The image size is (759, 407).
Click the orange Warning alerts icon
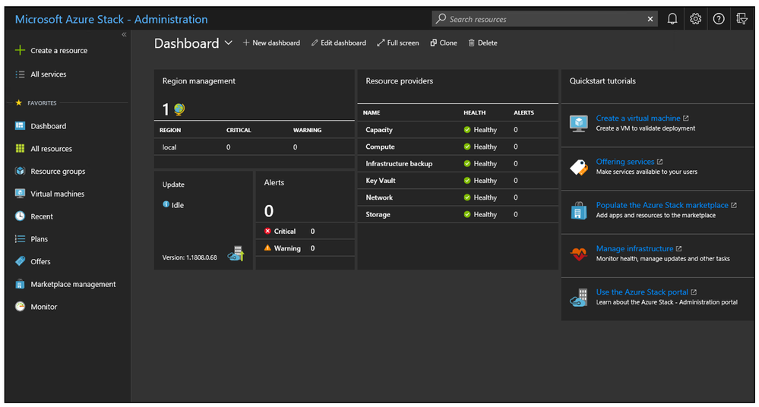(267, 248)
